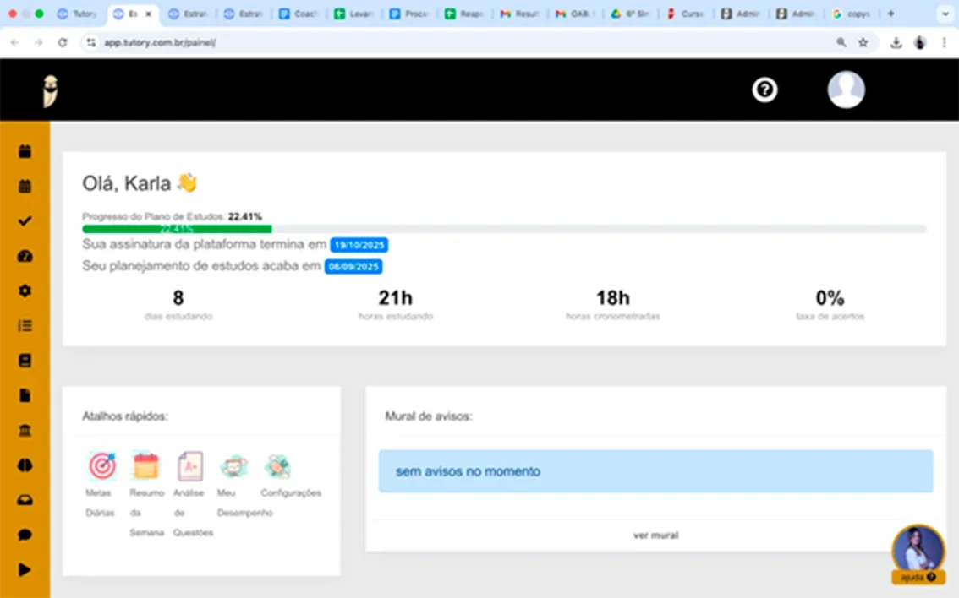Open the gear settings icon in sidebar
The width and height of the screenshot is (959, 598).
point(25,291)
